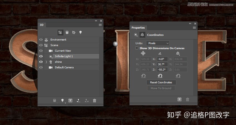This screenshot has width=236, height=125.
Task: Click the Z scale field 0.01
Action: click(180, 69)
